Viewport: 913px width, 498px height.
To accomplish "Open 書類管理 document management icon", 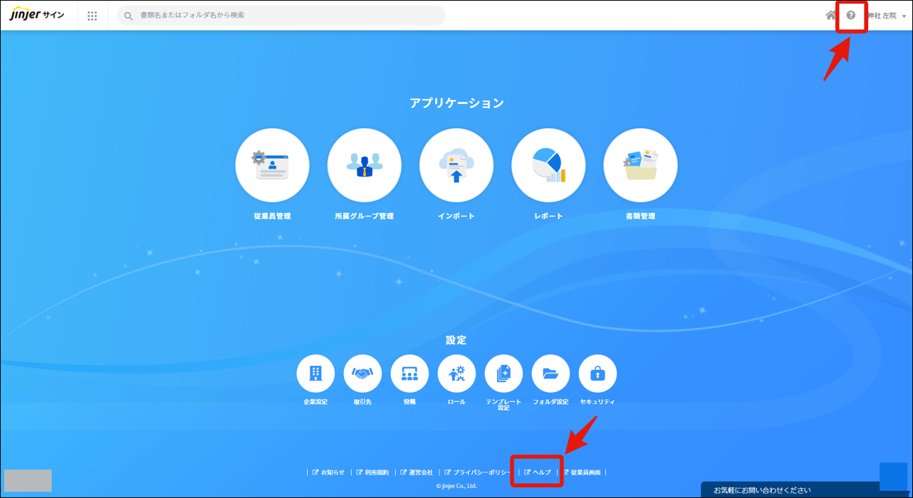I will coord(640,166).
